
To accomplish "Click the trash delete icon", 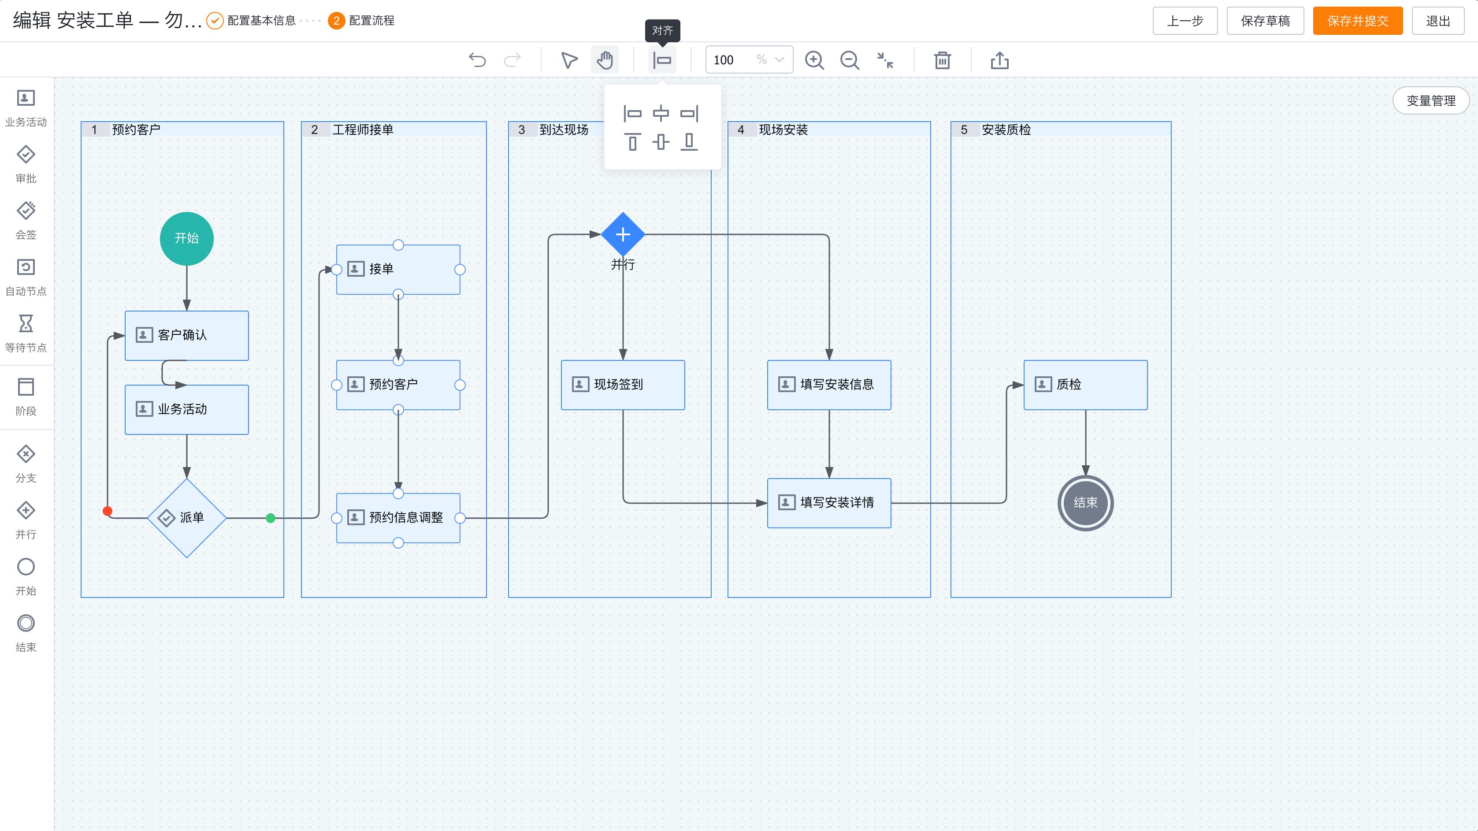I will pyautogui.click(x=942, y=60).
